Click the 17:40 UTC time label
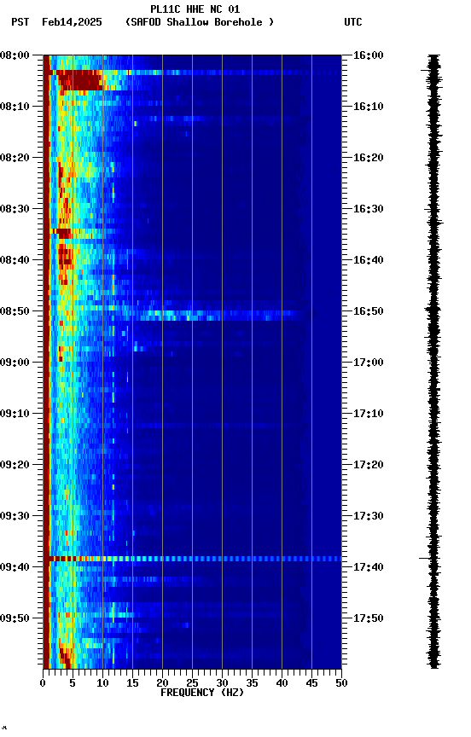 click(369, 567)
